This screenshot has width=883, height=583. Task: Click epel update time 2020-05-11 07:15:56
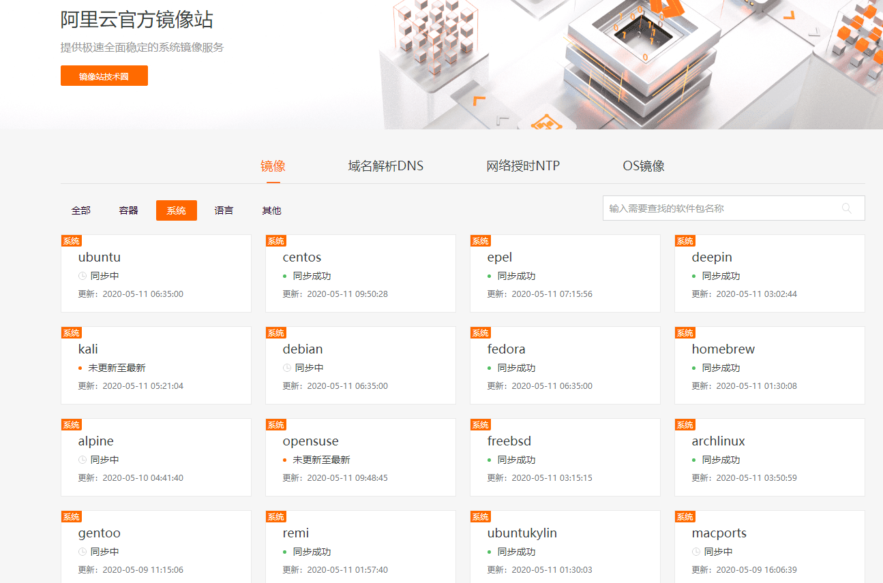(552, 294)
